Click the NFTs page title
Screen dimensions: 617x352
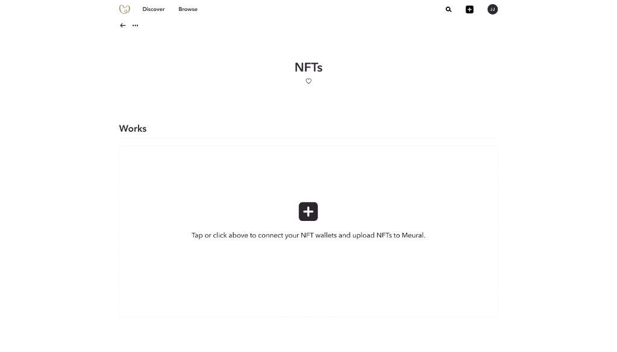point(308,67)
